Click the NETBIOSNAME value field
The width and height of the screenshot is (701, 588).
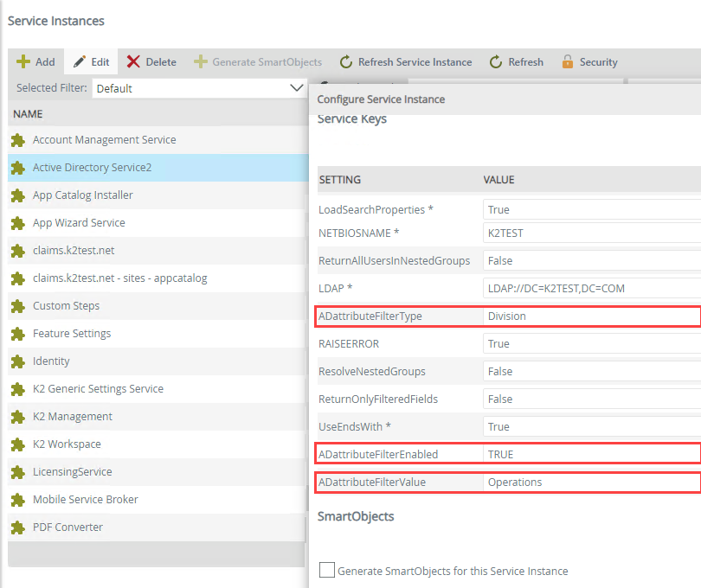(591, 233)
